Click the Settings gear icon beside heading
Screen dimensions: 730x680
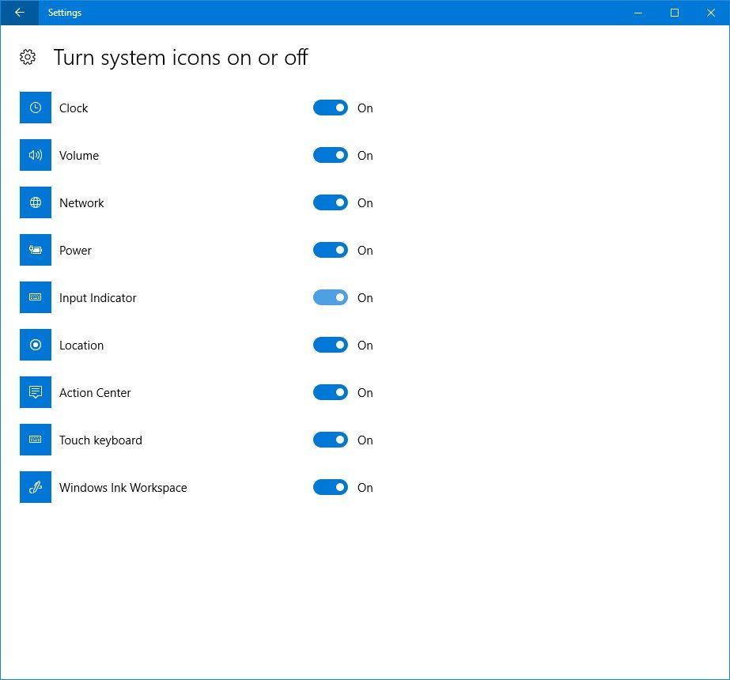coord(28,57)
